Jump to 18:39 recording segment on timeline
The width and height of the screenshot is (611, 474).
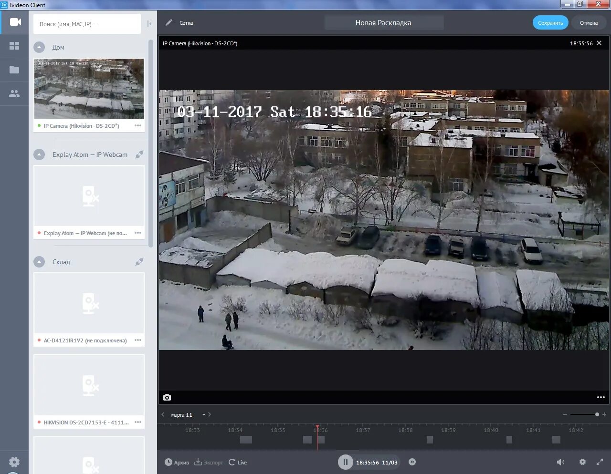click(x=430, y=440)
